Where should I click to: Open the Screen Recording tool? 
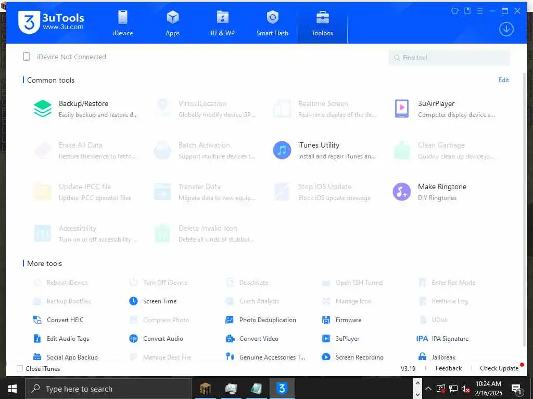click(353, 357)
